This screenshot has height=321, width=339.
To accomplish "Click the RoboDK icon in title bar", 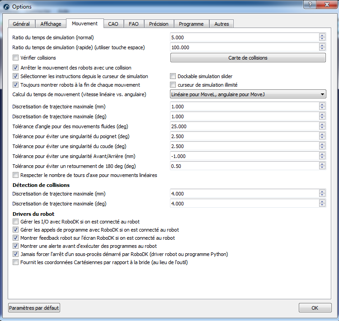I will click(6, 7).
